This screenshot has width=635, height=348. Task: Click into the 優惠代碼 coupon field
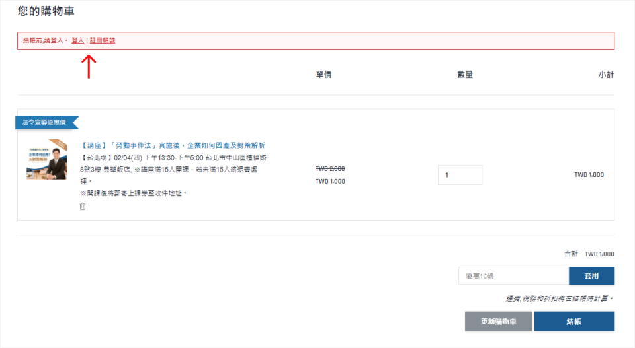513,275
